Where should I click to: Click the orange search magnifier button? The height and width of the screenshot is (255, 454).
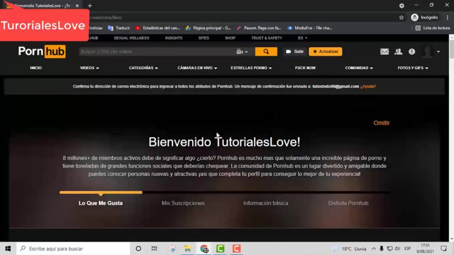tap(266, 52)
